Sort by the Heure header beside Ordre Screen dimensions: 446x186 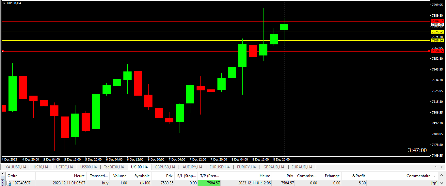[60, 176]
